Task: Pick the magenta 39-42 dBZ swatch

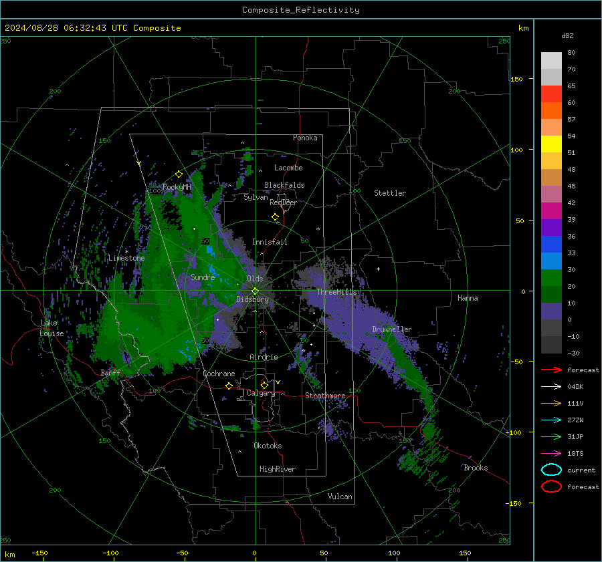Action: (551, 211)
